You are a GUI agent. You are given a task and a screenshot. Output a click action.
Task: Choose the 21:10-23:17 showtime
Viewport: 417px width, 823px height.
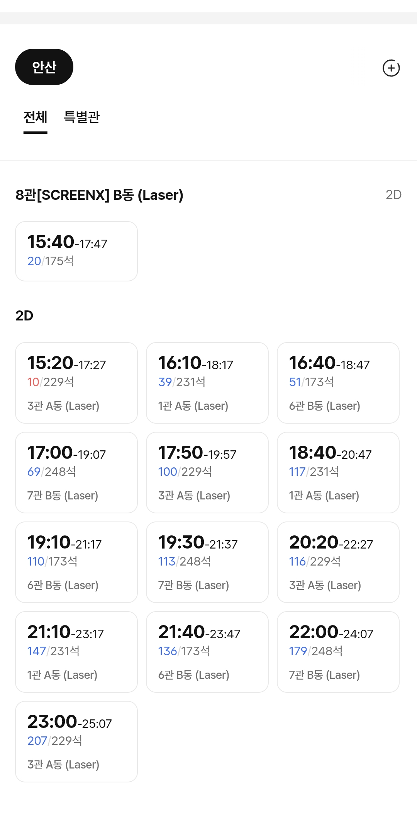click(x=76, y=652)
